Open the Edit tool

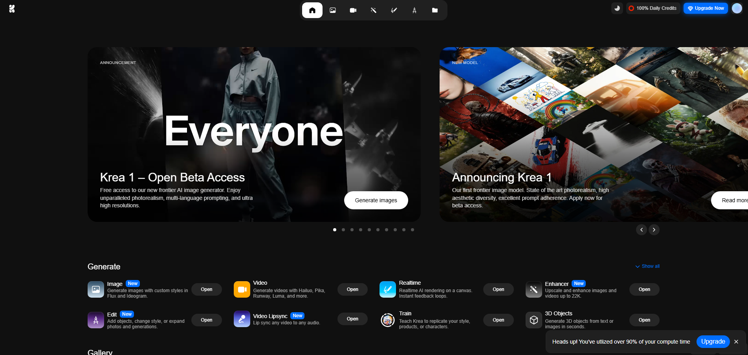[x=207, y=320]
